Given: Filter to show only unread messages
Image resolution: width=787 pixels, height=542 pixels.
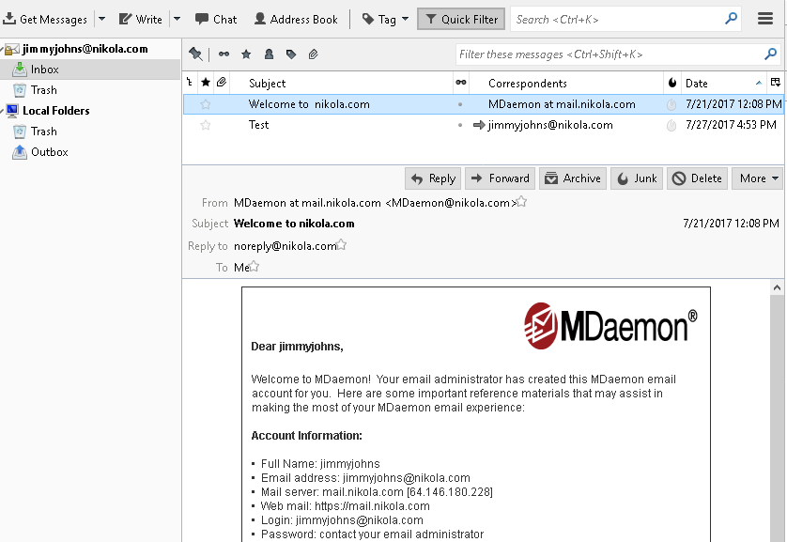Looking at the screenshot, I should [x=224, y=54].
